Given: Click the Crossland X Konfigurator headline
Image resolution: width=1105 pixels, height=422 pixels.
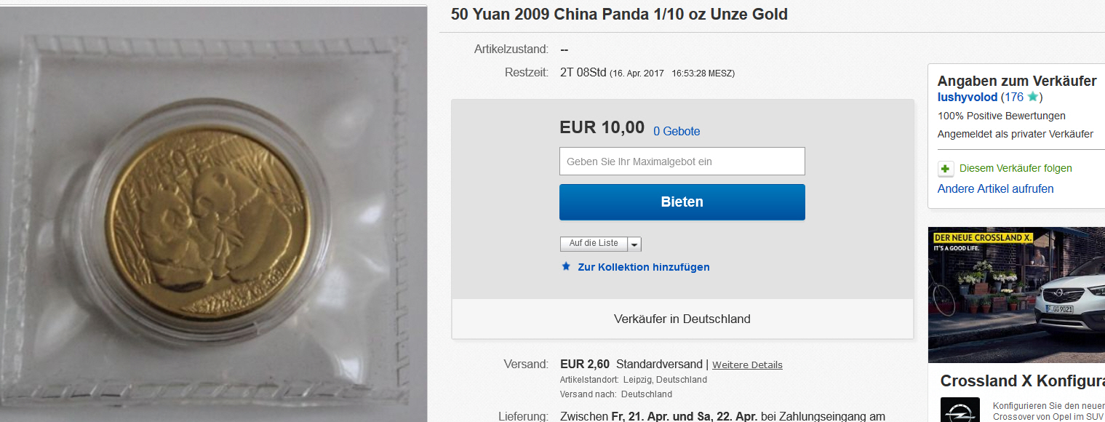Looking at the screenshot, I should coord(1022,381).
